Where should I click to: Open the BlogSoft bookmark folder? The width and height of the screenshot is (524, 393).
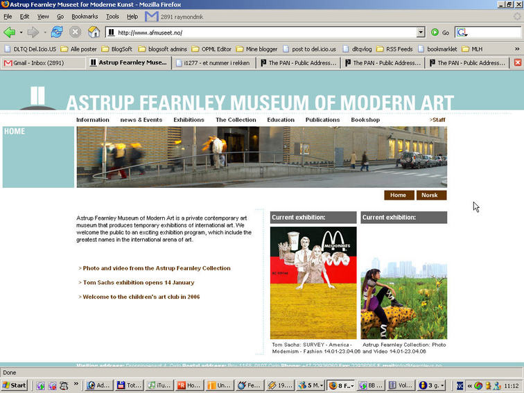117,49
